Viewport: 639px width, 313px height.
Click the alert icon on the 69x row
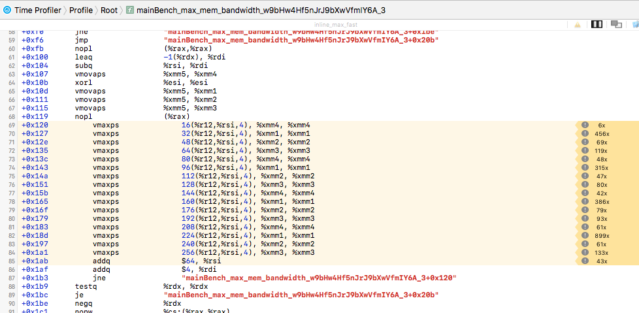point(585,142)
